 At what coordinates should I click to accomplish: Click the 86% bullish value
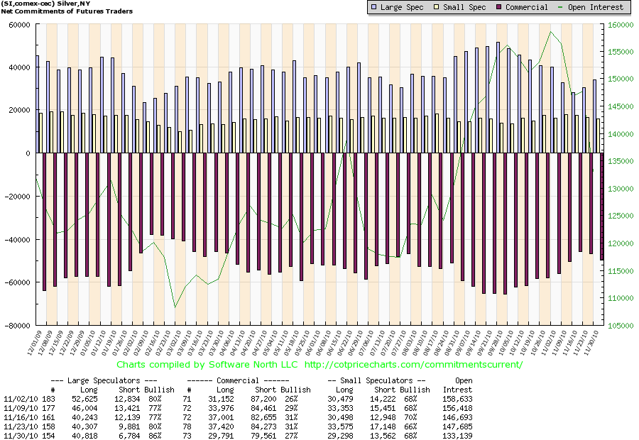[x=155, y=436]
